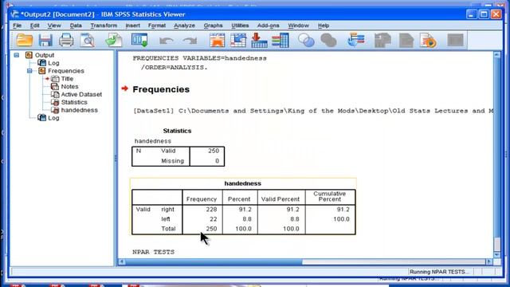The image size is (510, 287).
Task: Open the Graphs menu
Action: pyautogui.click(x=213, y=26)
